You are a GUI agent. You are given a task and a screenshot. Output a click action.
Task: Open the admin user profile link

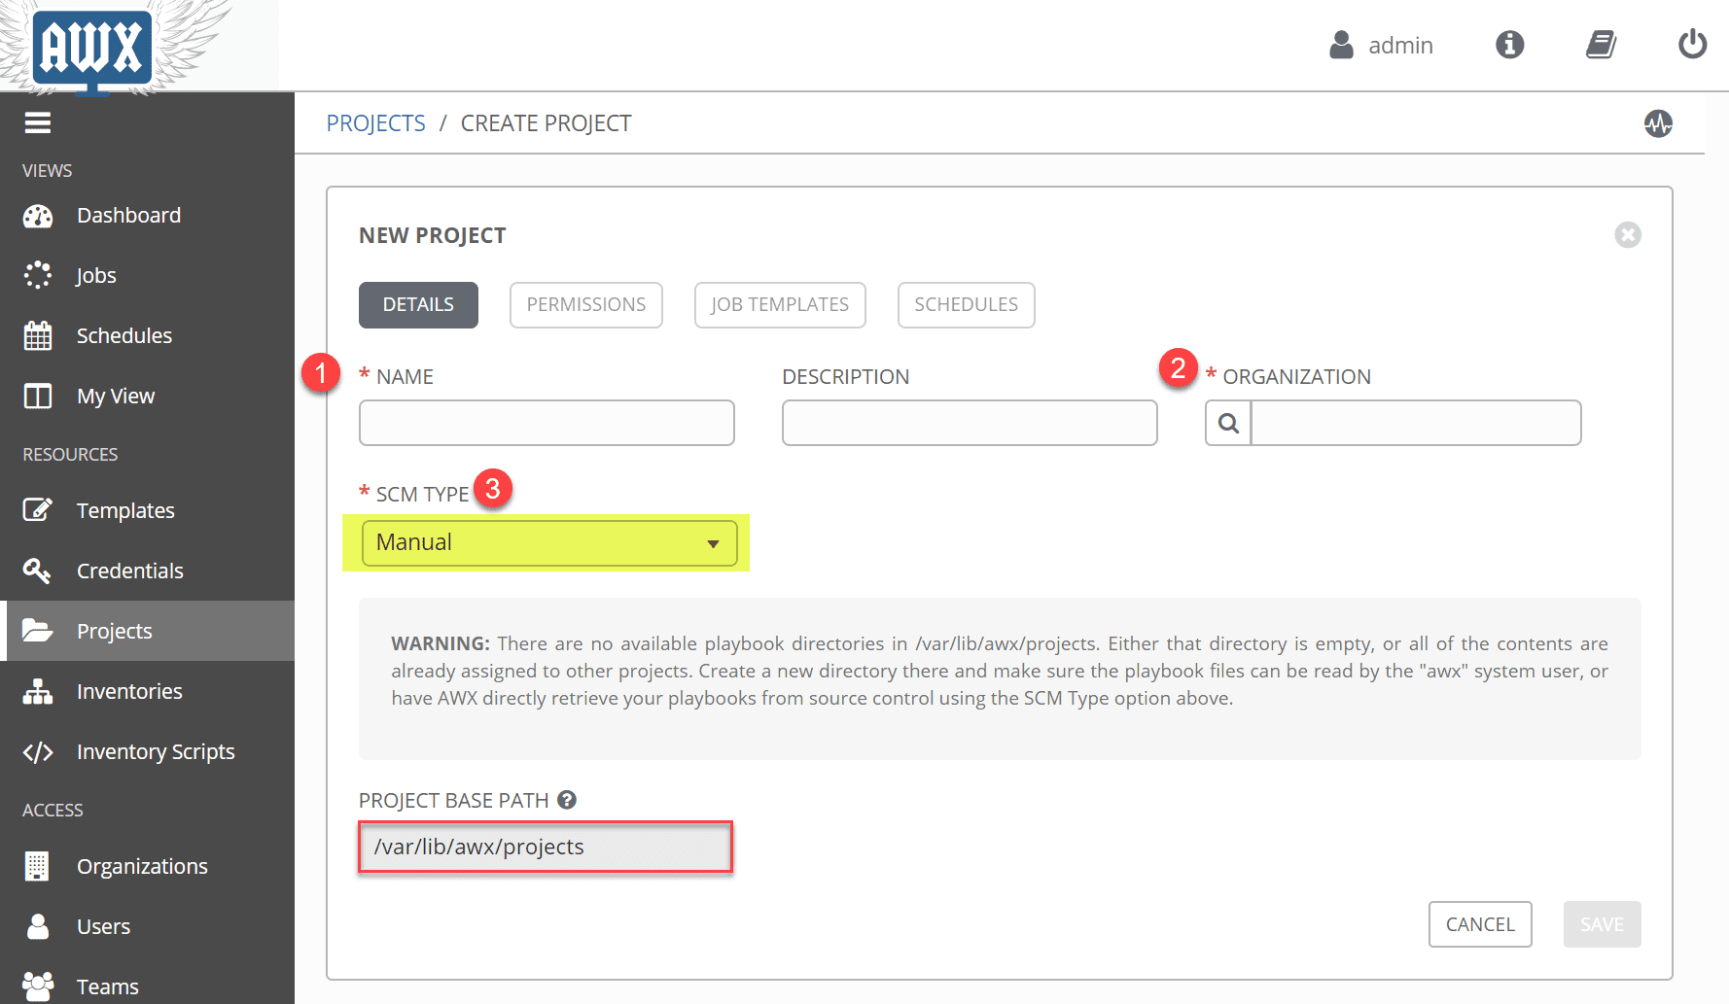click(x=1382, y=46)
